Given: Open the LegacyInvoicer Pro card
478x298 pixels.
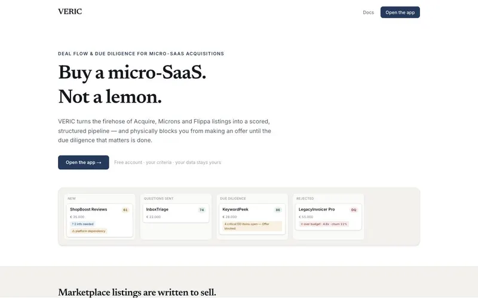Looking at the screenshot, I should (328, 216).
